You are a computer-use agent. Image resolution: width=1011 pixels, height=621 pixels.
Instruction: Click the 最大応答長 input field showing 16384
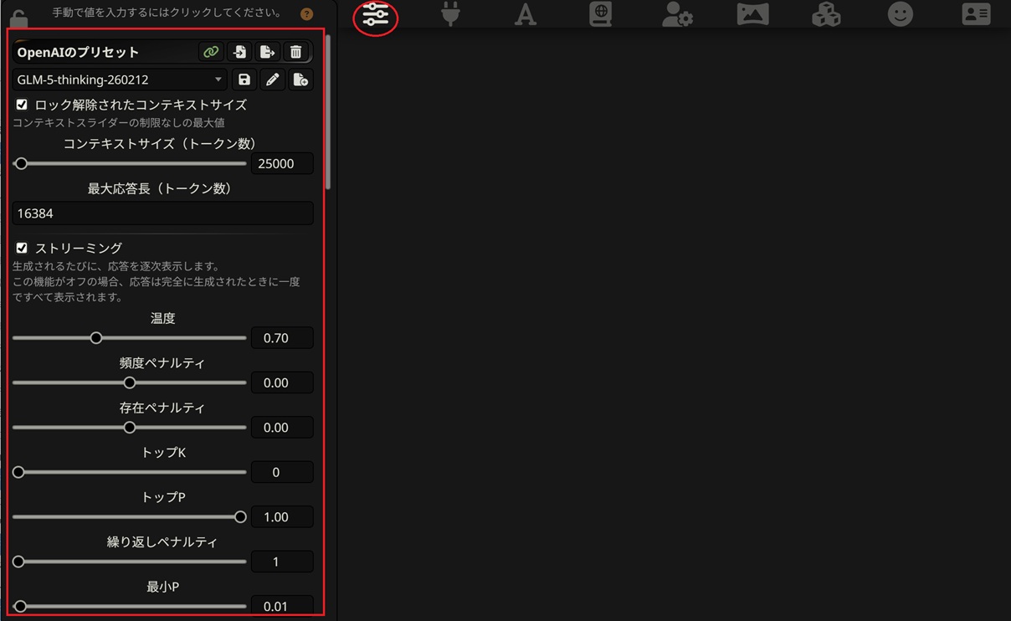pos(162,213)
